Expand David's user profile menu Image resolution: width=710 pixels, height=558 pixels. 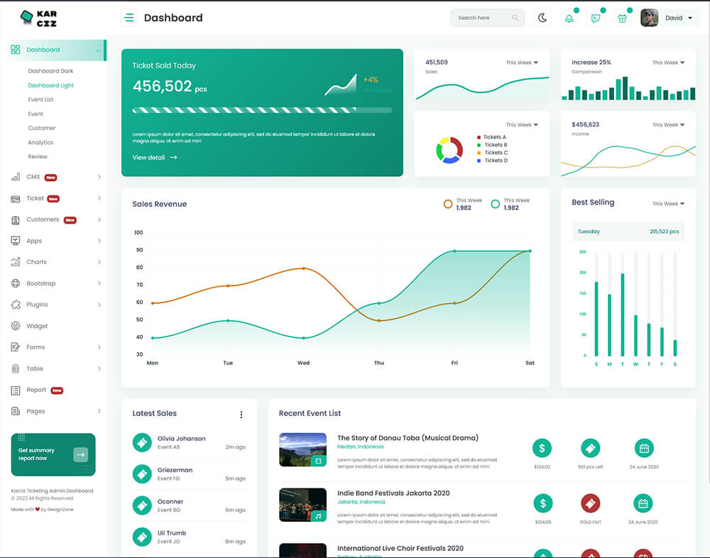670,18
